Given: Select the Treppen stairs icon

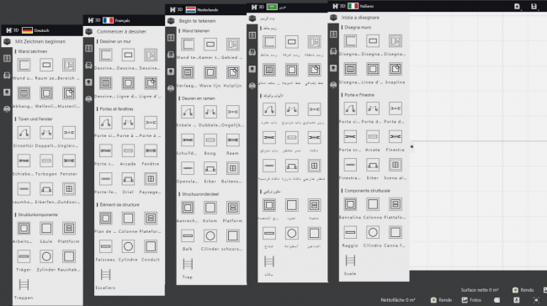Looking at the screenshot, I should point(24,284).
